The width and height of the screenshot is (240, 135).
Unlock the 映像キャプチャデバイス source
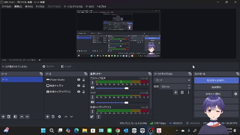pyautogui.click(x=84, y=91)
